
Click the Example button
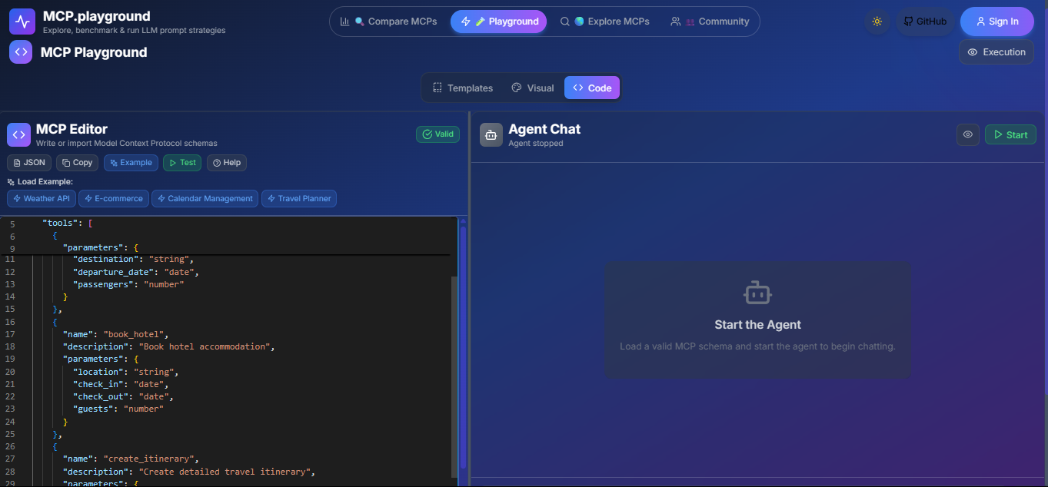(131, 163)
